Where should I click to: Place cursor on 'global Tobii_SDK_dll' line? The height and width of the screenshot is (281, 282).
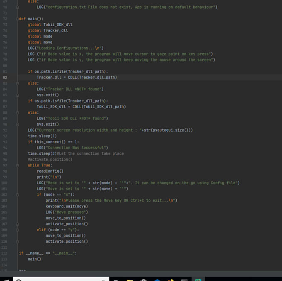(50, 24)
